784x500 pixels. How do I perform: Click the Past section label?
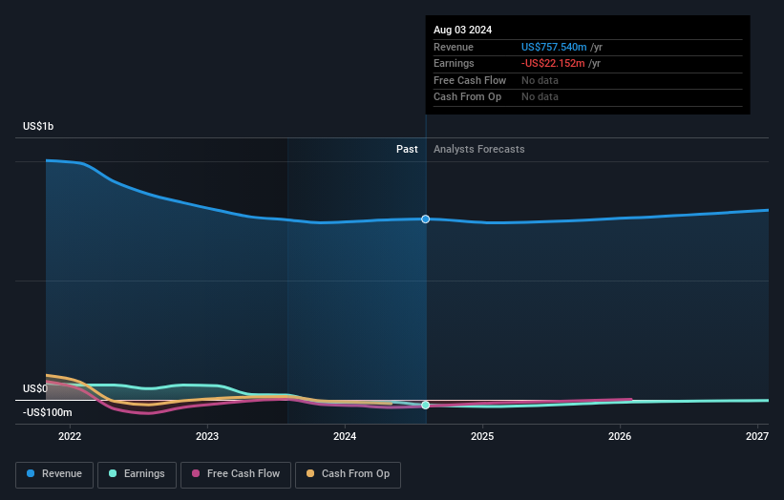(407, 150)
